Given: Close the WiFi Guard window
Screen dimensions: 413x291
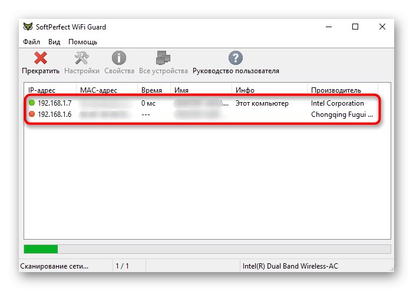Looking at the screenshot, I should (x=382, y=27).
